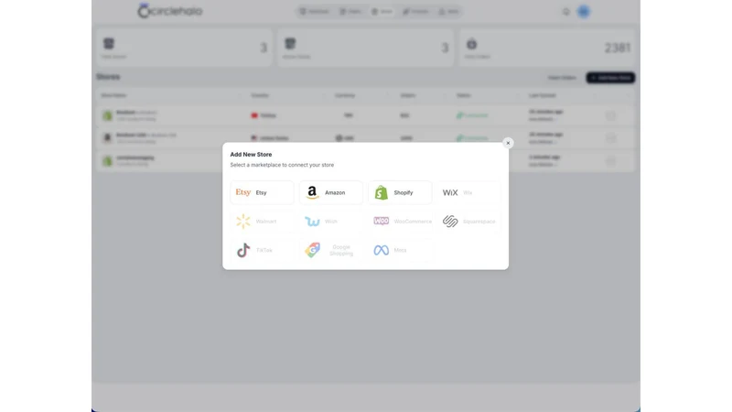Open the notifications bell in the header

[x=565, y=12]
